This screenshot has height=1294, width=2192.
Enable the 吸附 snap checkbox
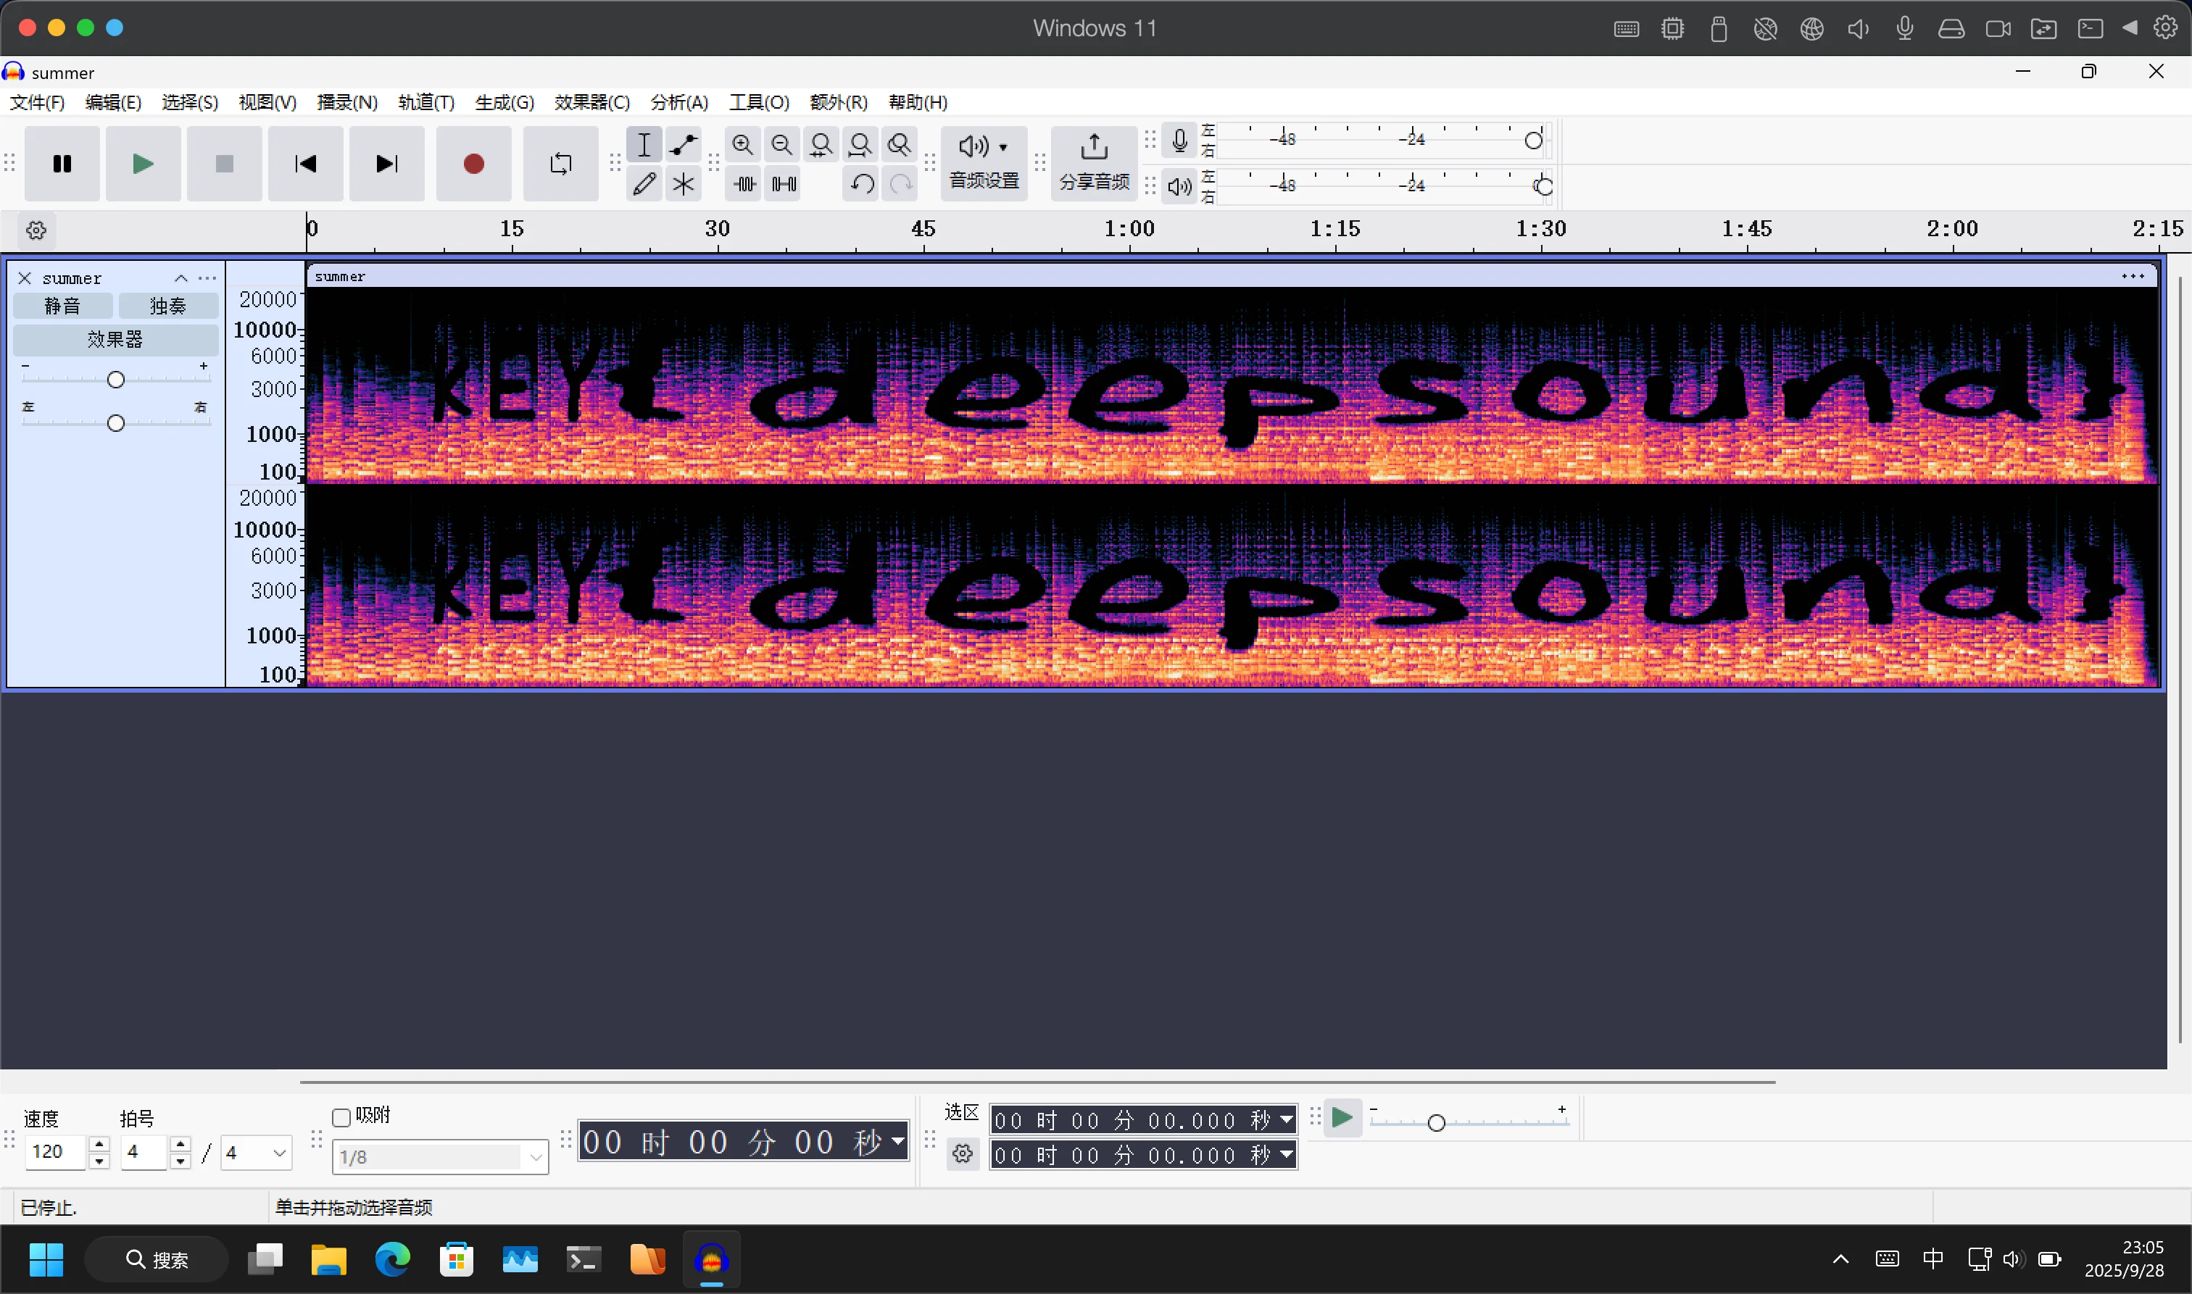342,1117
